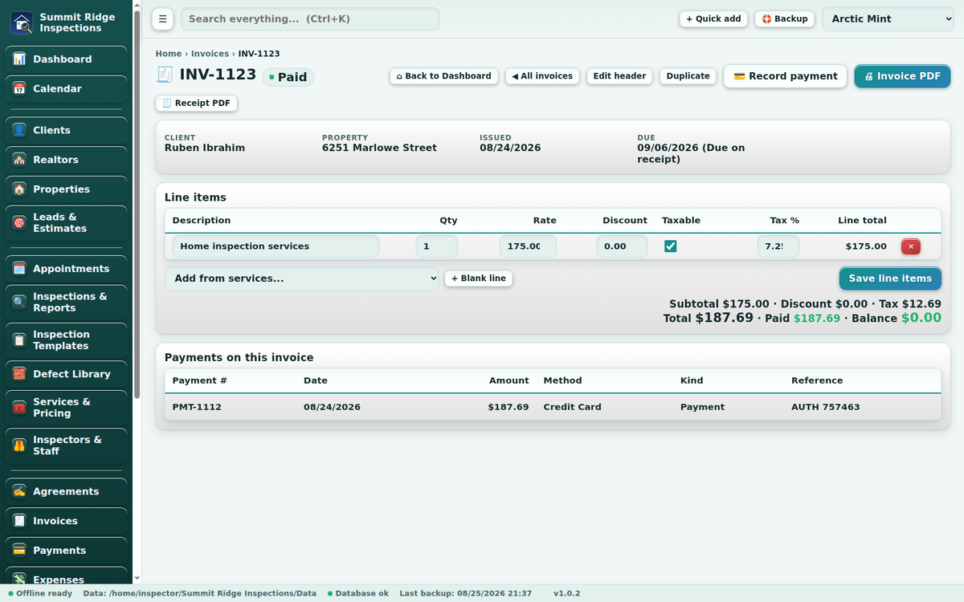Focus the Search everything field
Image resolution: width=964 pixels, height=602 pixels.
click(x=310, y=18)
